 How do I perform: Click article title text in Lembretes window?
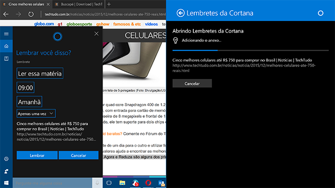coord(242,60)
